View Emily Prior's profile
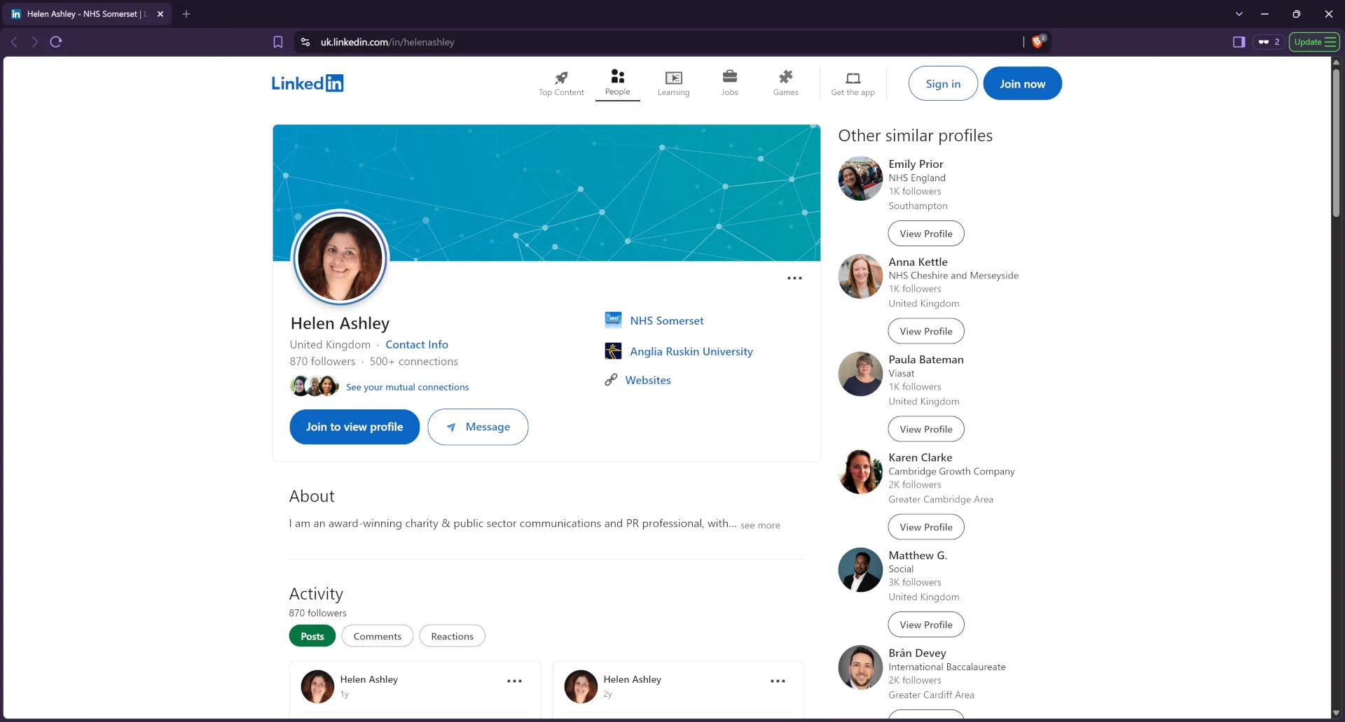This screenshot has height=722, width=1345. point(926,234)
